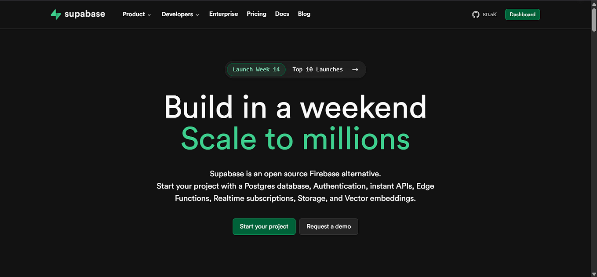Open the Pricing page

256,14
